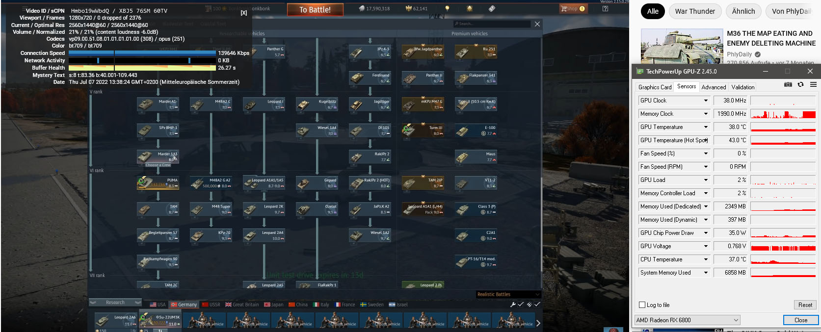Select the War Thunder filter chip
The width and height of the screenshot is (821, 332).
695,11
